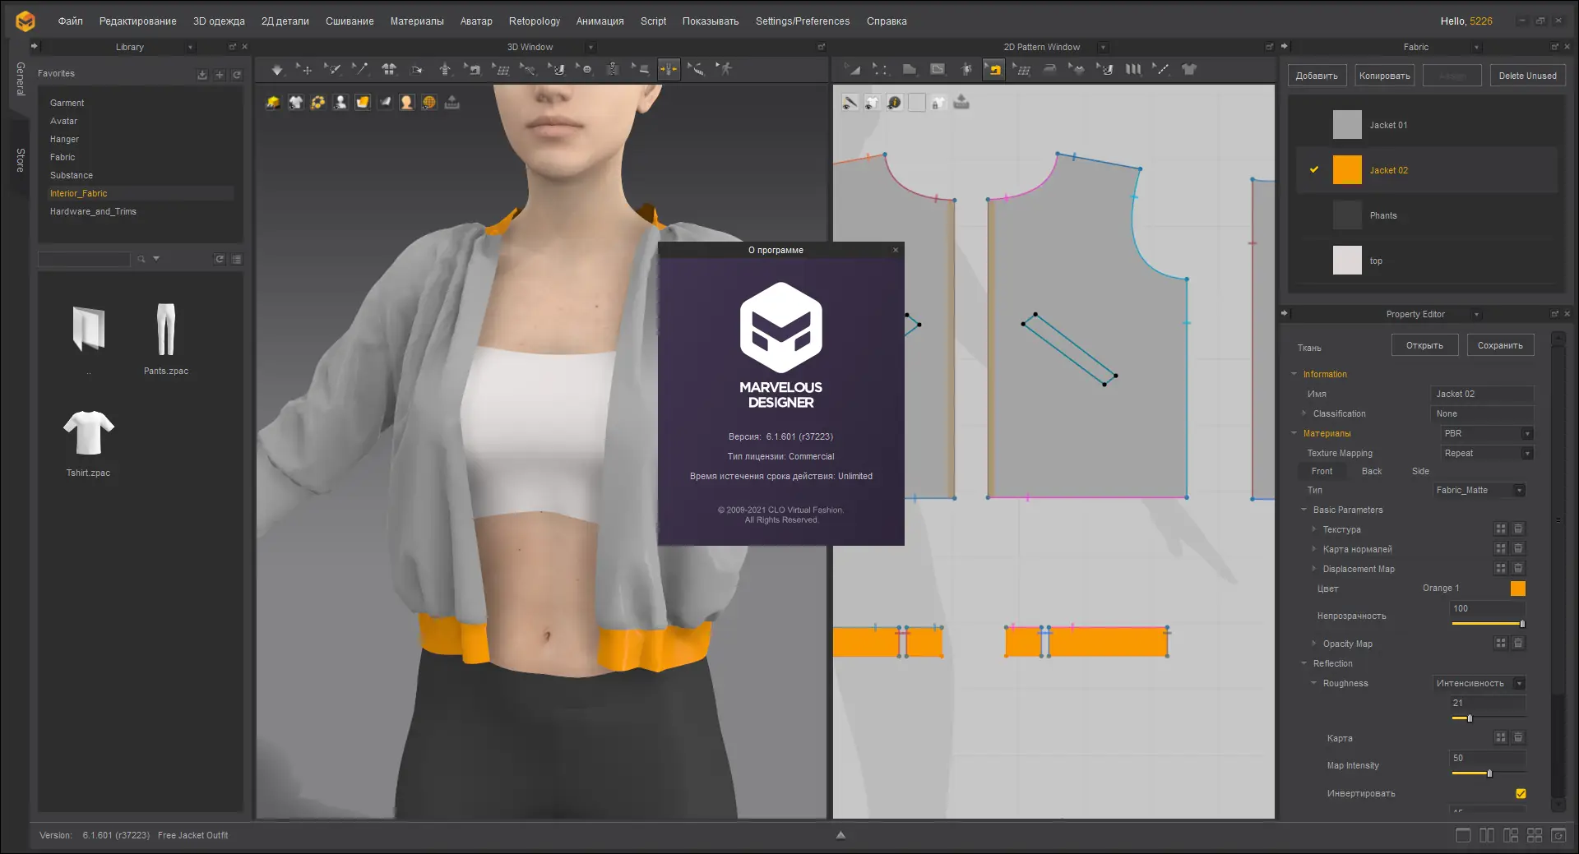Click the locked garment icon in 2D window

tap(938, 103)
